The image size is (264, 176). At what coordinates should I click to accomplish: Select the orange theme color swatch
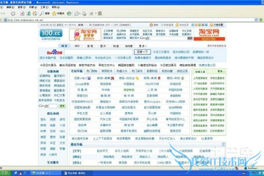coord(196,25)
